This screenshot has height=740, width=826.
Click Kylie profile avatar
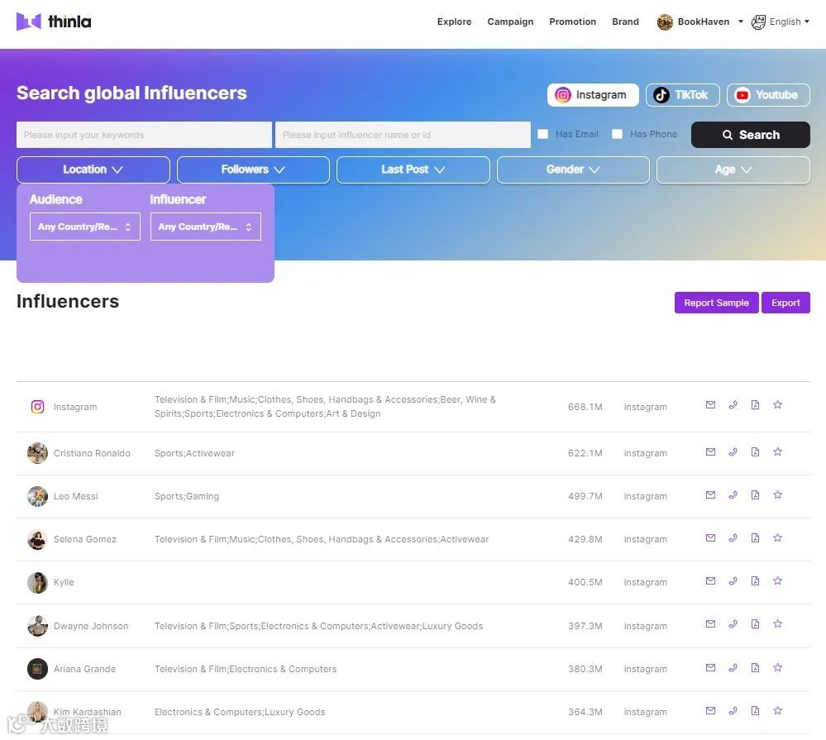[37, 583]
